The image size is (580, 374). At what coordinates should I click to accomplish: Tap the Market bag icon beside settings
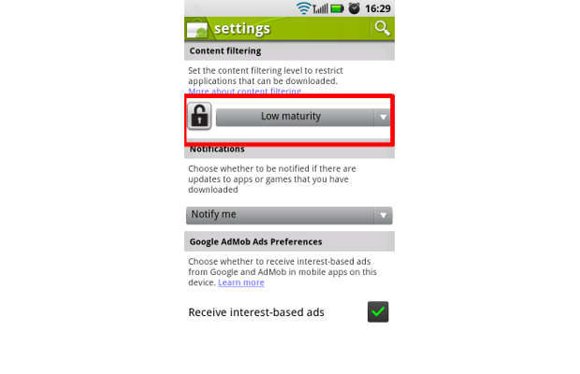pyautogui.click(x=197, y=29)
